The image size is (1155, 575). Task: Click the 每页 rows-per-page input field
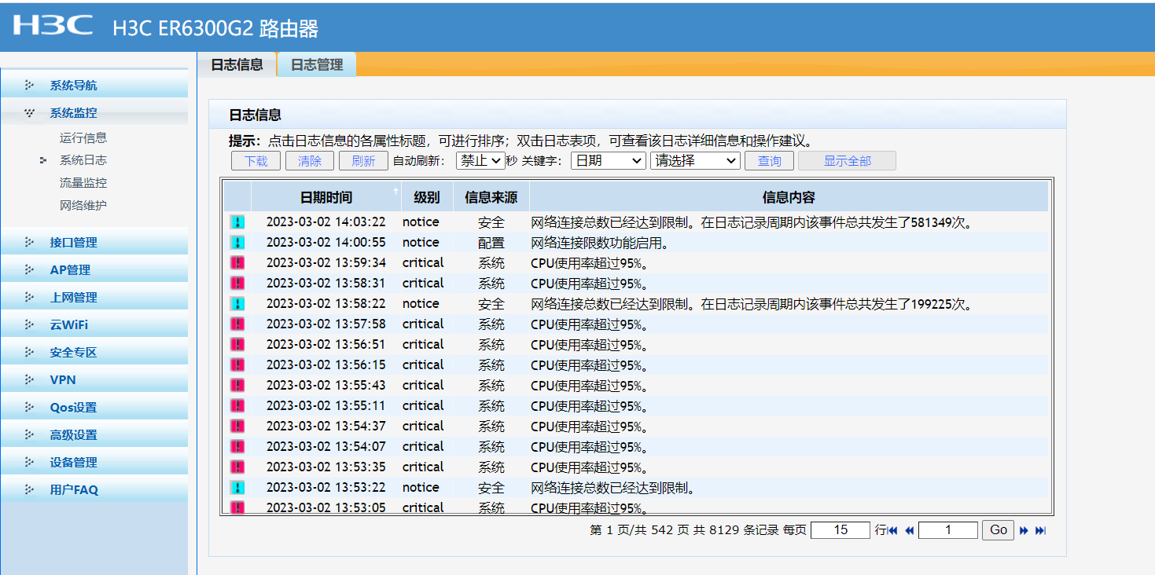click(x=841, y=530)
